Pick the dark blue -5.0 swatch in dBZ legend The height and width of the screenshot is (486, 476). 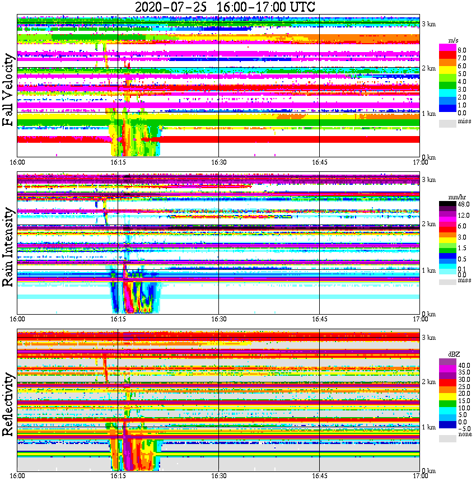point(447,424)
